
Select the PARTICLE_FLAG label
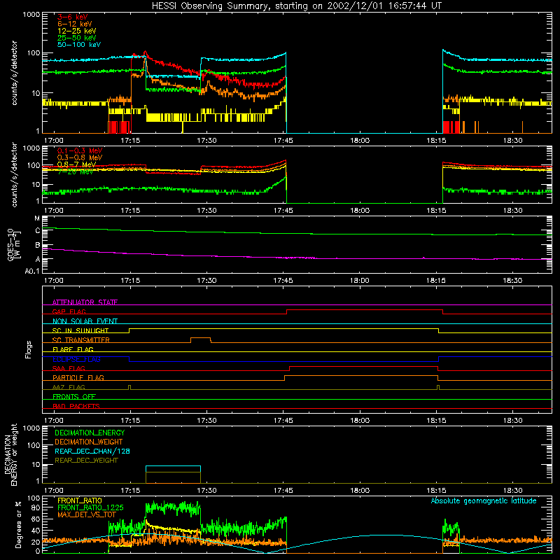click(x=78, y=377)
